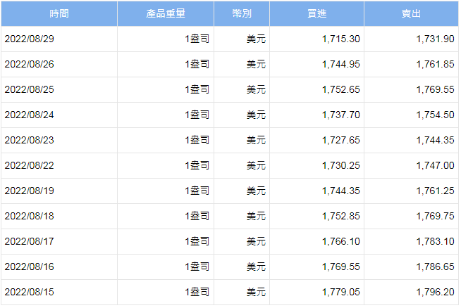Screen dimensions: 461x308
Task: Click the 2022/08/25 date cell
Action: 30,89
